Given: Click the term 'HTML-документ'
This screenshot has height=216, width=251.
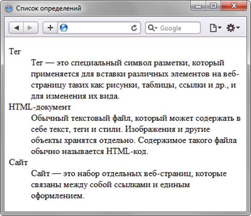Looking at the screenshot, I should tap(40, 107).
